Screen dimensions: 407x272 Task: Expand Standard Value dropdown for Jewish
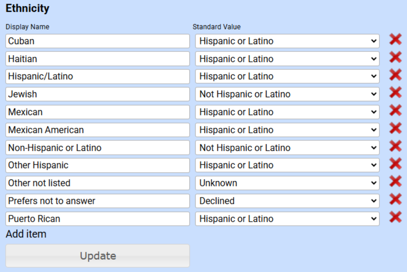pyautogui.click(x=287, y=94)
